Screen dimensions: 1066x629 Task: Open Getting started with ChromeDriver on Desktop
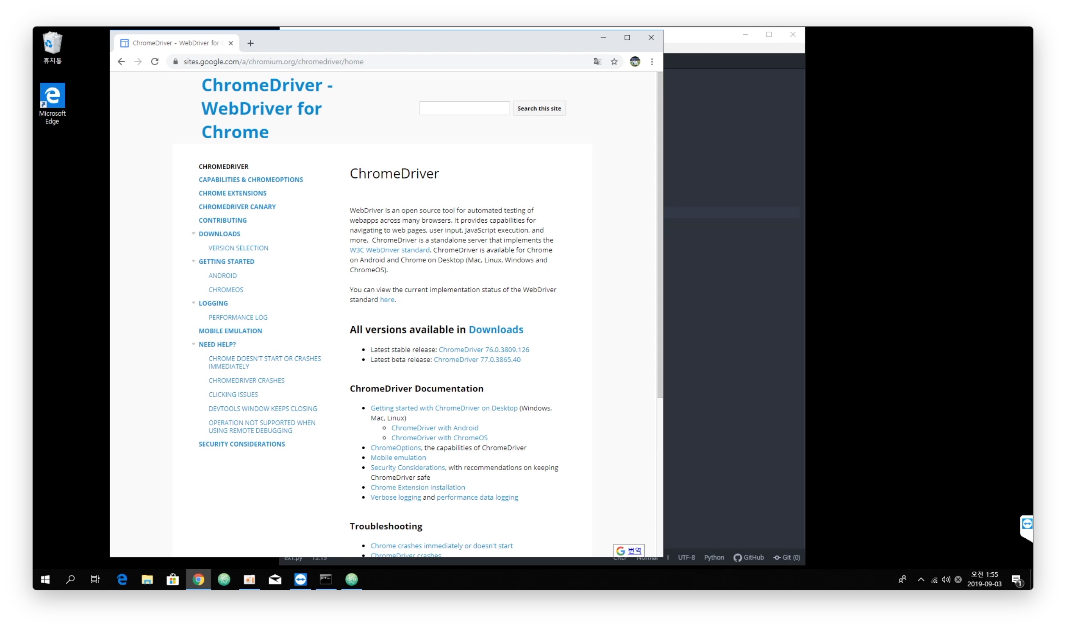[x=444, y=408]
